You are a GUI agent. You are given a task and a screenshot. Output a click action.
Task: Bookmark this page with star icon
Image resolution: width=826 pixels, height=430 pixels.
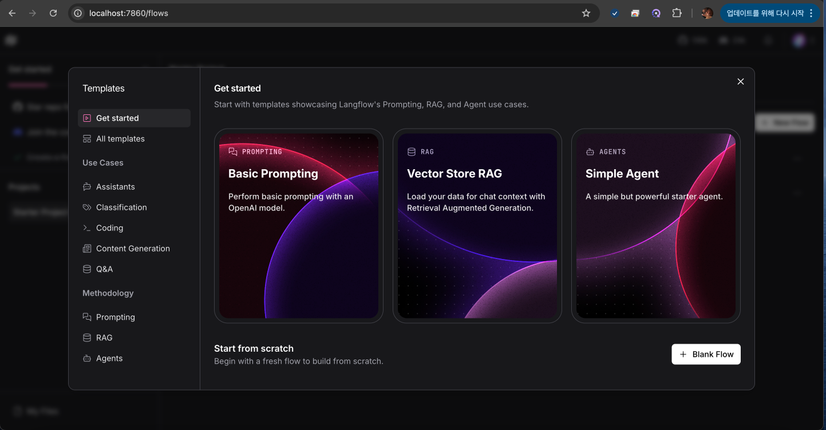click(x=586, y=13)
